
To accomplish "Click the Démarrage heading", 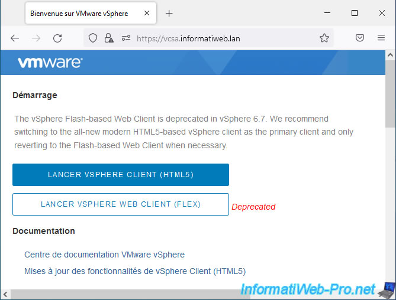I will tap(35, 95).
